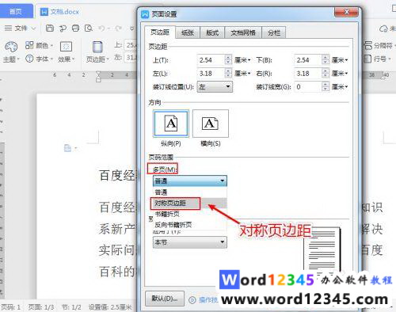
Task: Open the print preview icon
Action: (x=89, y=28)
